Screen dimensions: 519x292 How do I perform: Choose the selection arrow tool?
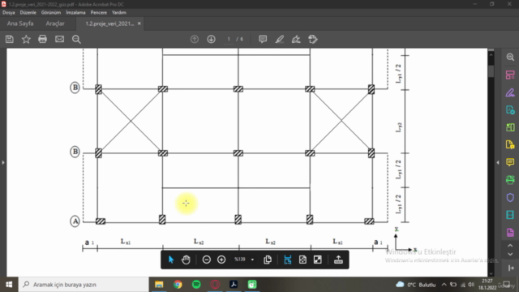(x=171, y=260)
